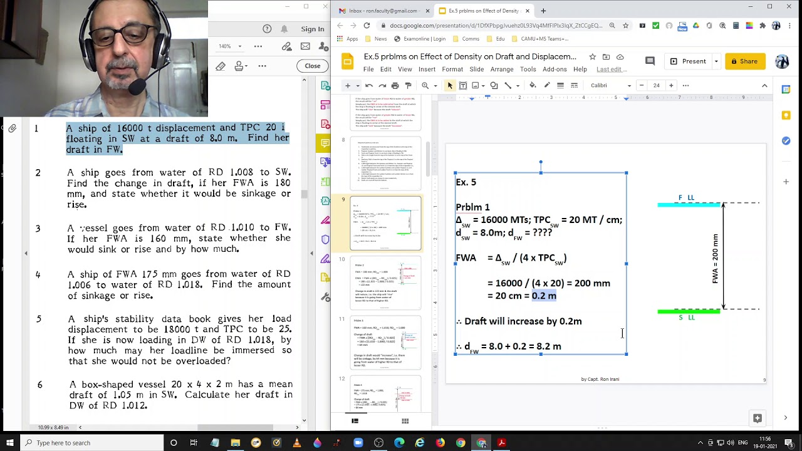Reload the page in Chrome
Image resolution: width=802 pixels, height=451 pixels.
(367, 26)
